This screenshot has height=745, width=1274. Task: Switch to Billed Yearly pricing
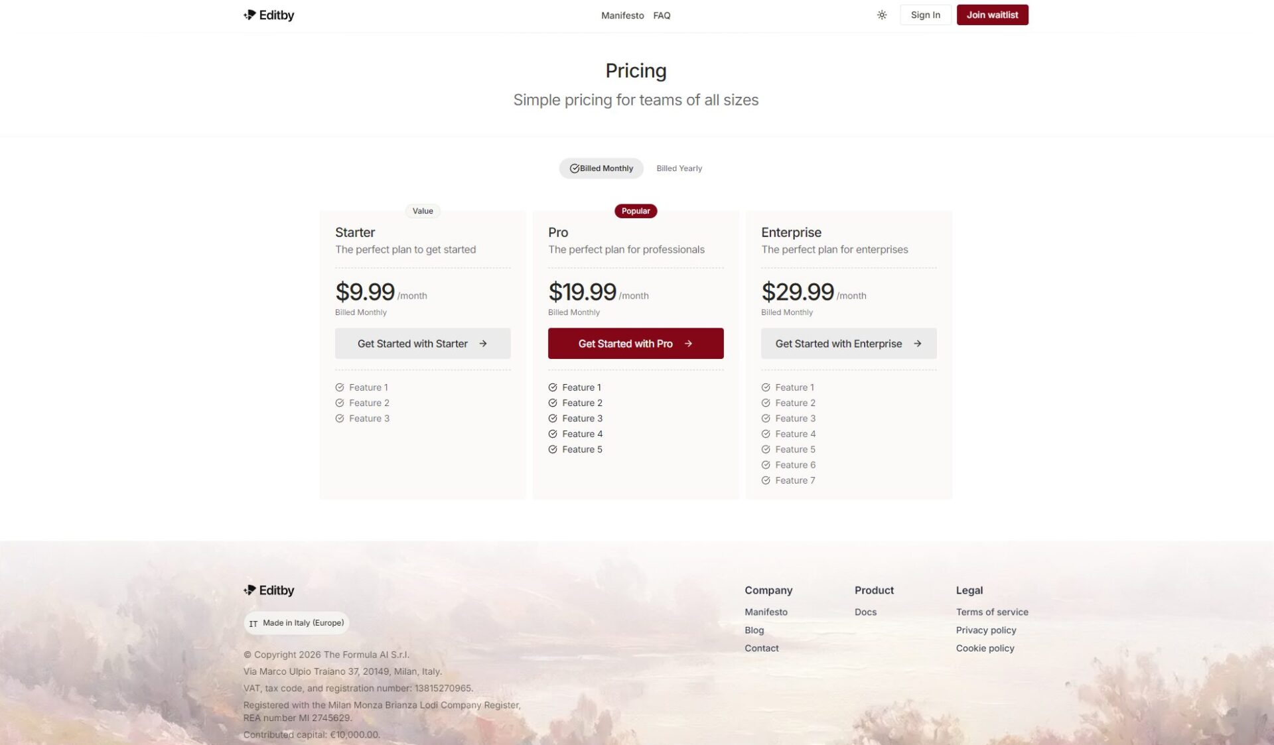tap(679, 169)
